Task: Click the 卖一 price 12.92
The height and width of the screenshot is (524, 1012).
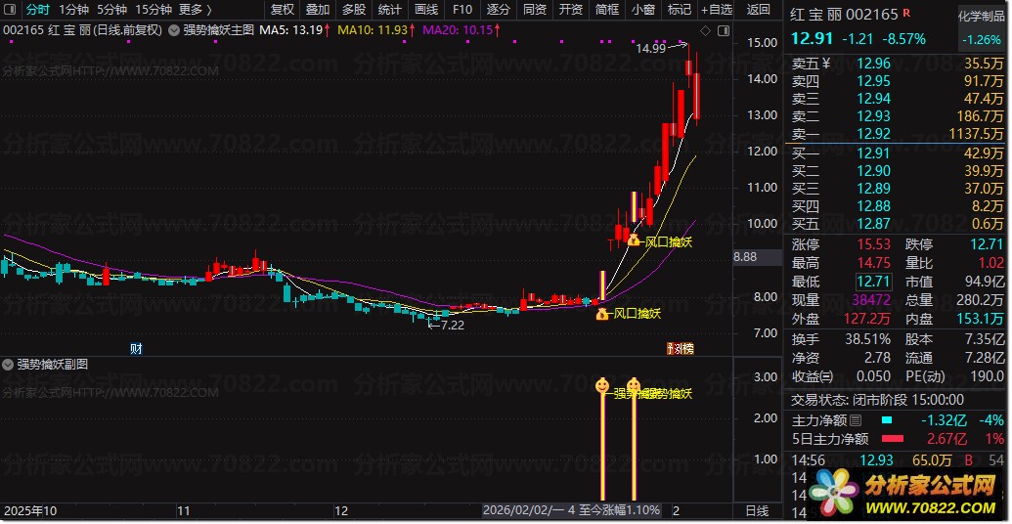Action: (x=873, y=134)
